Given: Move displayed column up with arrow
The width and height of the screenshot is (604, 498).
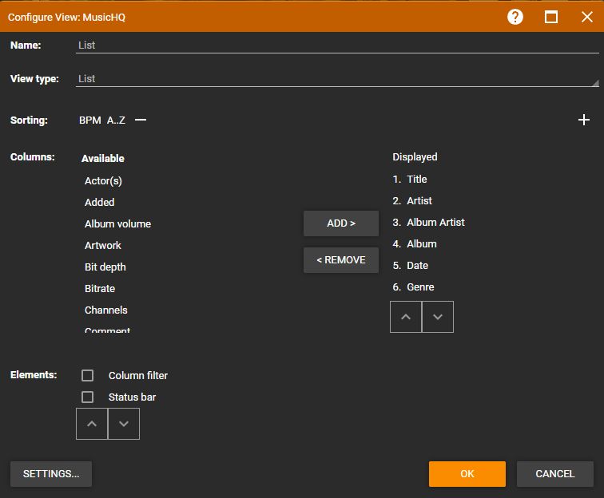Looking at the screenshot, I should 406,317.
